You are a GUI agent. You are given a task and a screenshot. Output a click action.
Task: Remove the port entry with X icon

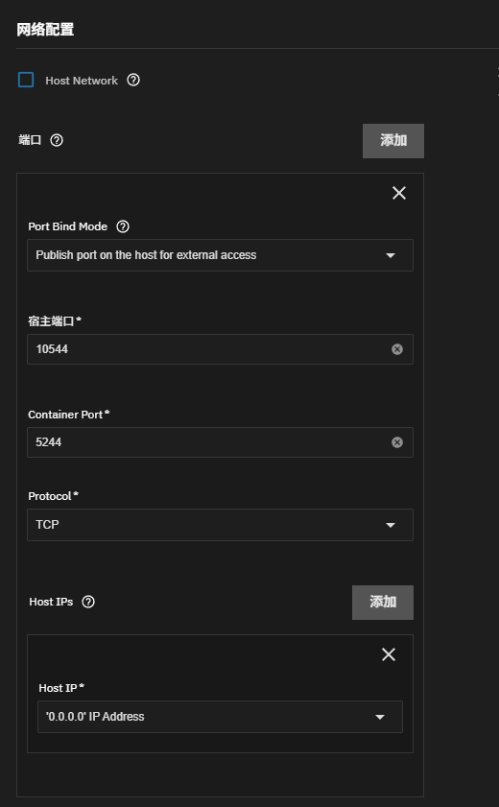click(x=398, y=193)
